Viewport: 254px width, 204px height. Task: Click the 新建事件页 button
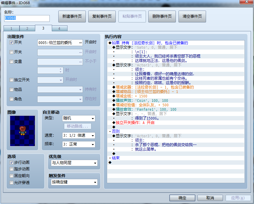72,17
